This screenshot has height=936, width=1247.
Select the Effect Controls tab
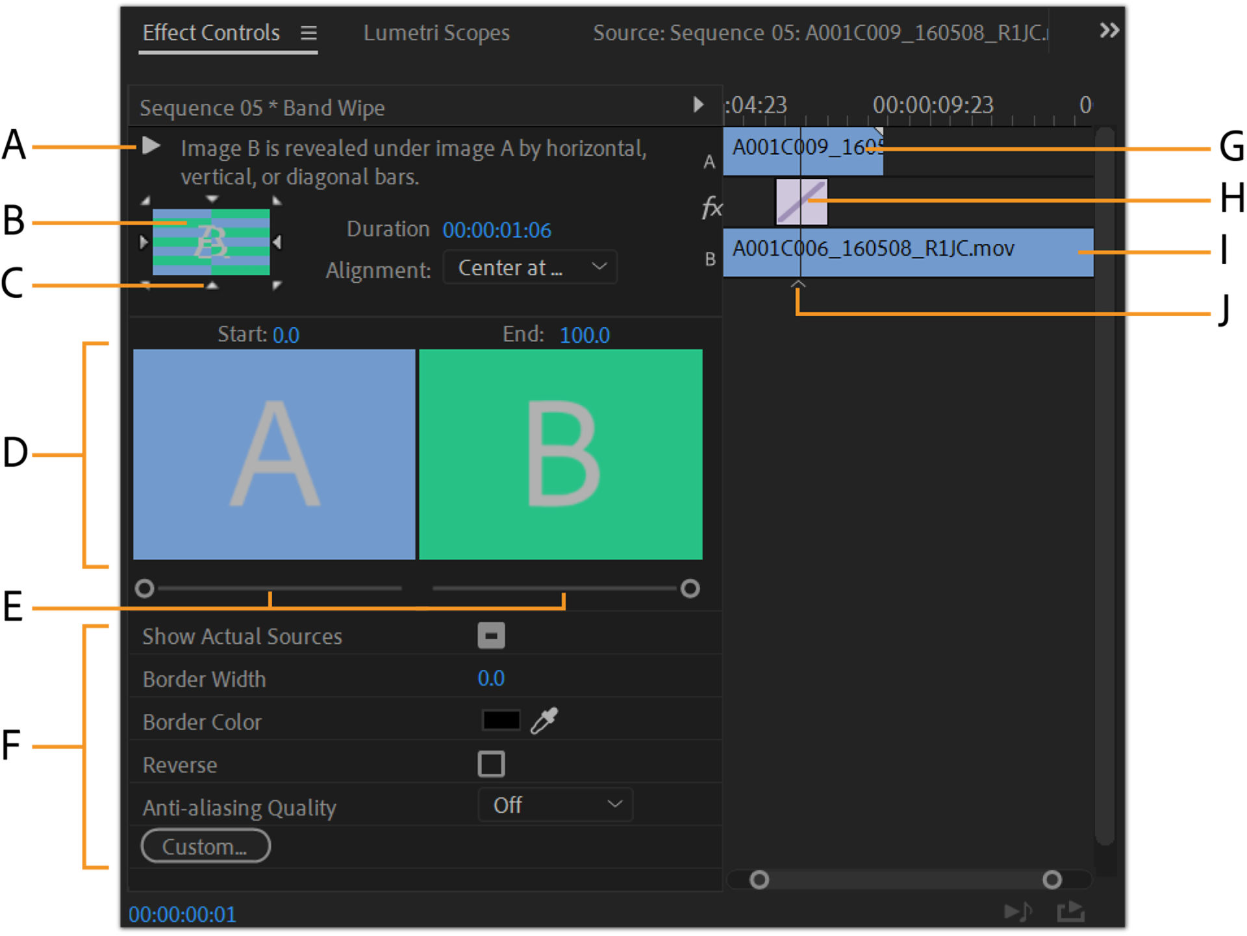click(211, 33)
